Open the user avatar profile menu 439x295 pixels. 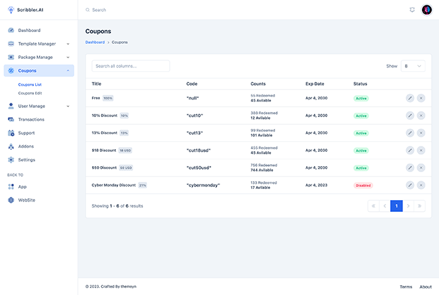[427, 10]
